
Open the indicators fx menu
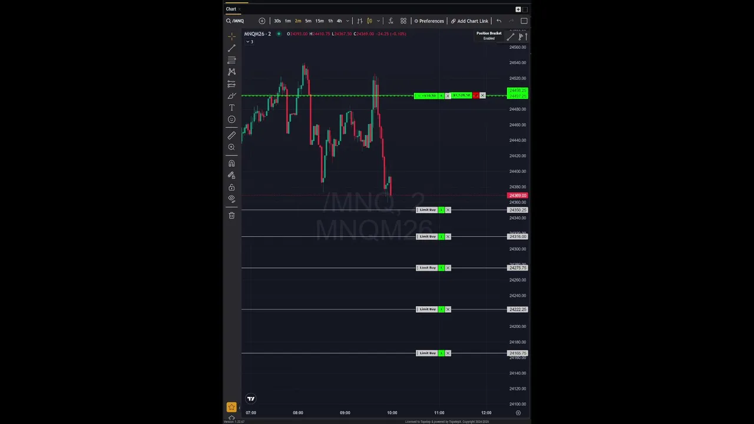point(391,21)
